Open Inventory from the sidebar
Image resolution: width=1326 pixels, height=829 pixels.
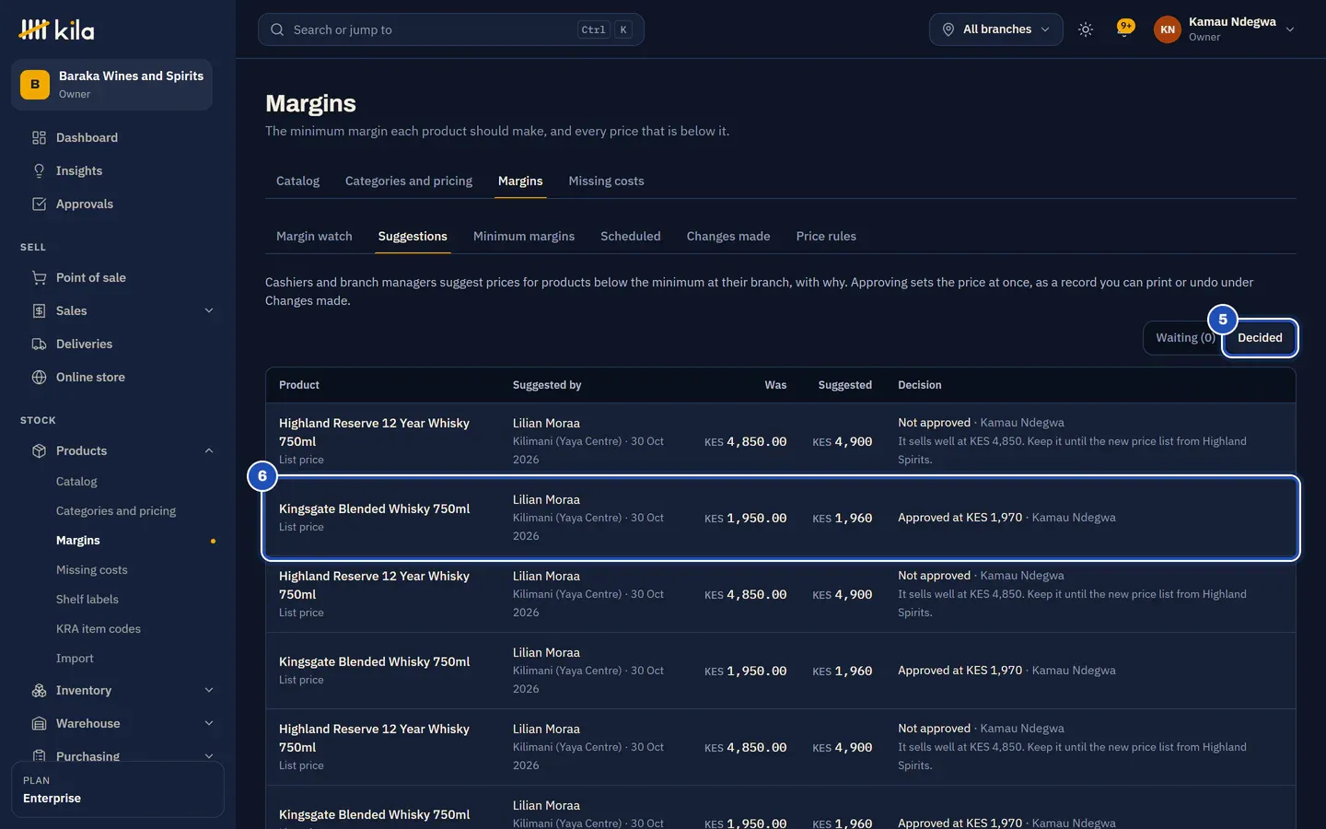(84, 690)
